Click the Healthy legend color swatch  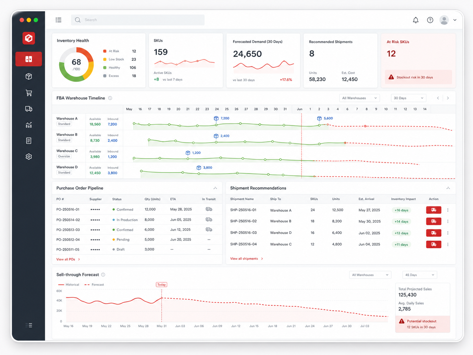(x=105, y=68)
